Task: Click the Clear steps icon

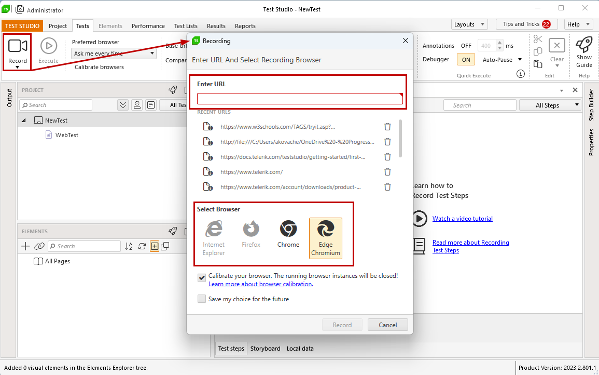Action: (x=557, y=46)
